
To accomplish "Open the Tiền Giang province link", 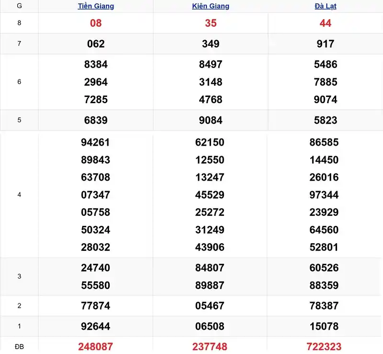I will click(x=96, y=6).
